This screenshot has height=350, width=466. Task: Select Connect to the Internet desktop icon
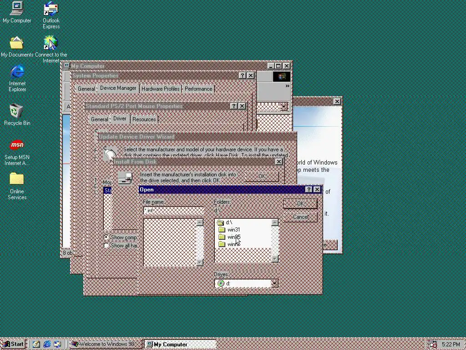pos(51,49)
